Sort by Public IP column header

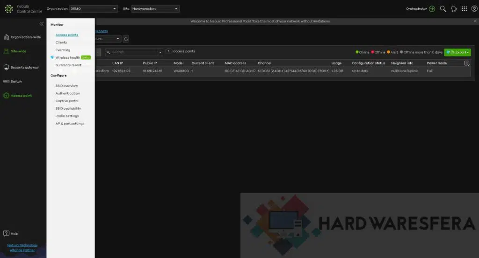click(150, 63)
